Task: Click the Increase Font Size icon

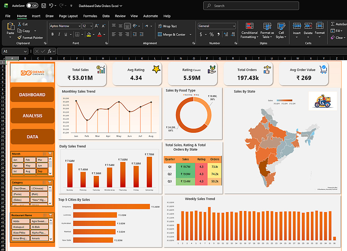Action: coord(97,26)
